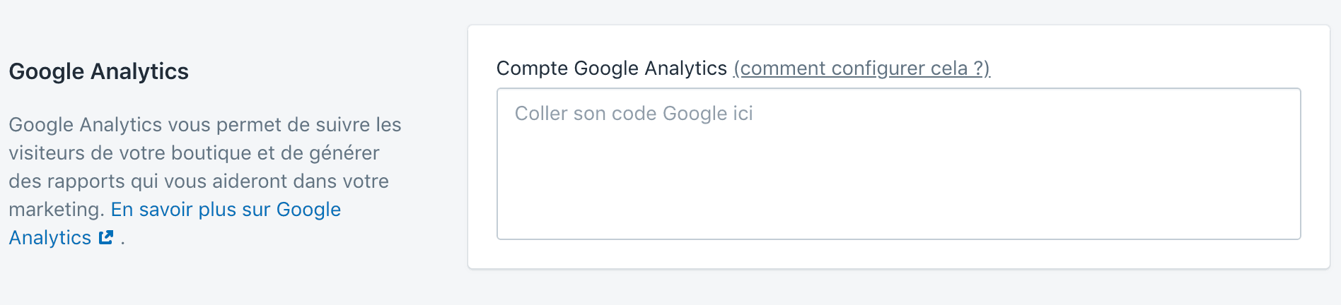The height and width of the screenshot is (305, 1341).
Task: Click the external link icon after Analytics
Action: click(x=106, y=238)
